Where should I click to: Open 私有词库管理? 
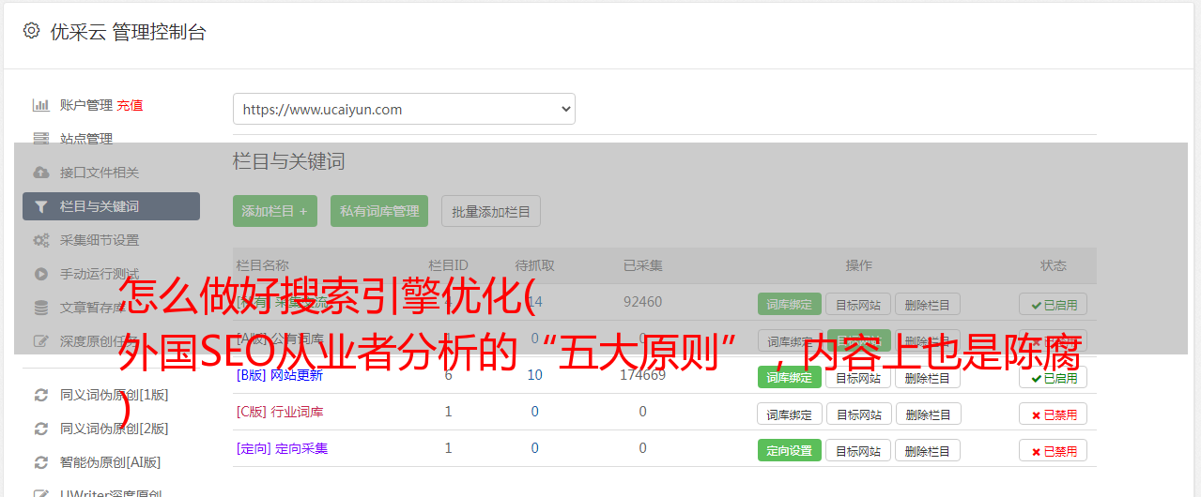pyautogui.click(x=379, y=211)
